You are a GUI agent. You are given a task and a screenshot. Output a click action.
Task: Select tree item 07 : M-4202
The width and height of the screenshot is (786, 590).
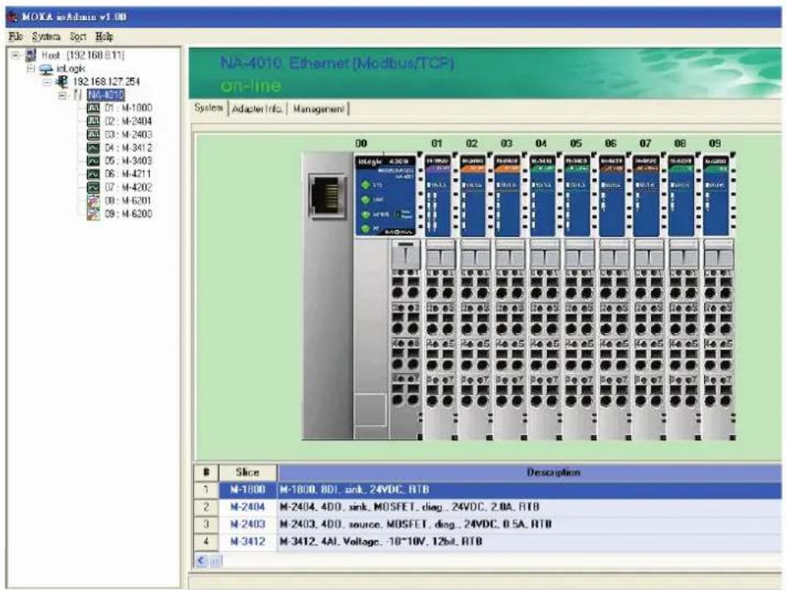coord(129,187)
